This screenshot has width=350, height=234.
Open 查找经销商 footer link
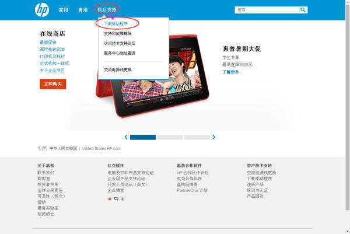(x=187, y=184)
